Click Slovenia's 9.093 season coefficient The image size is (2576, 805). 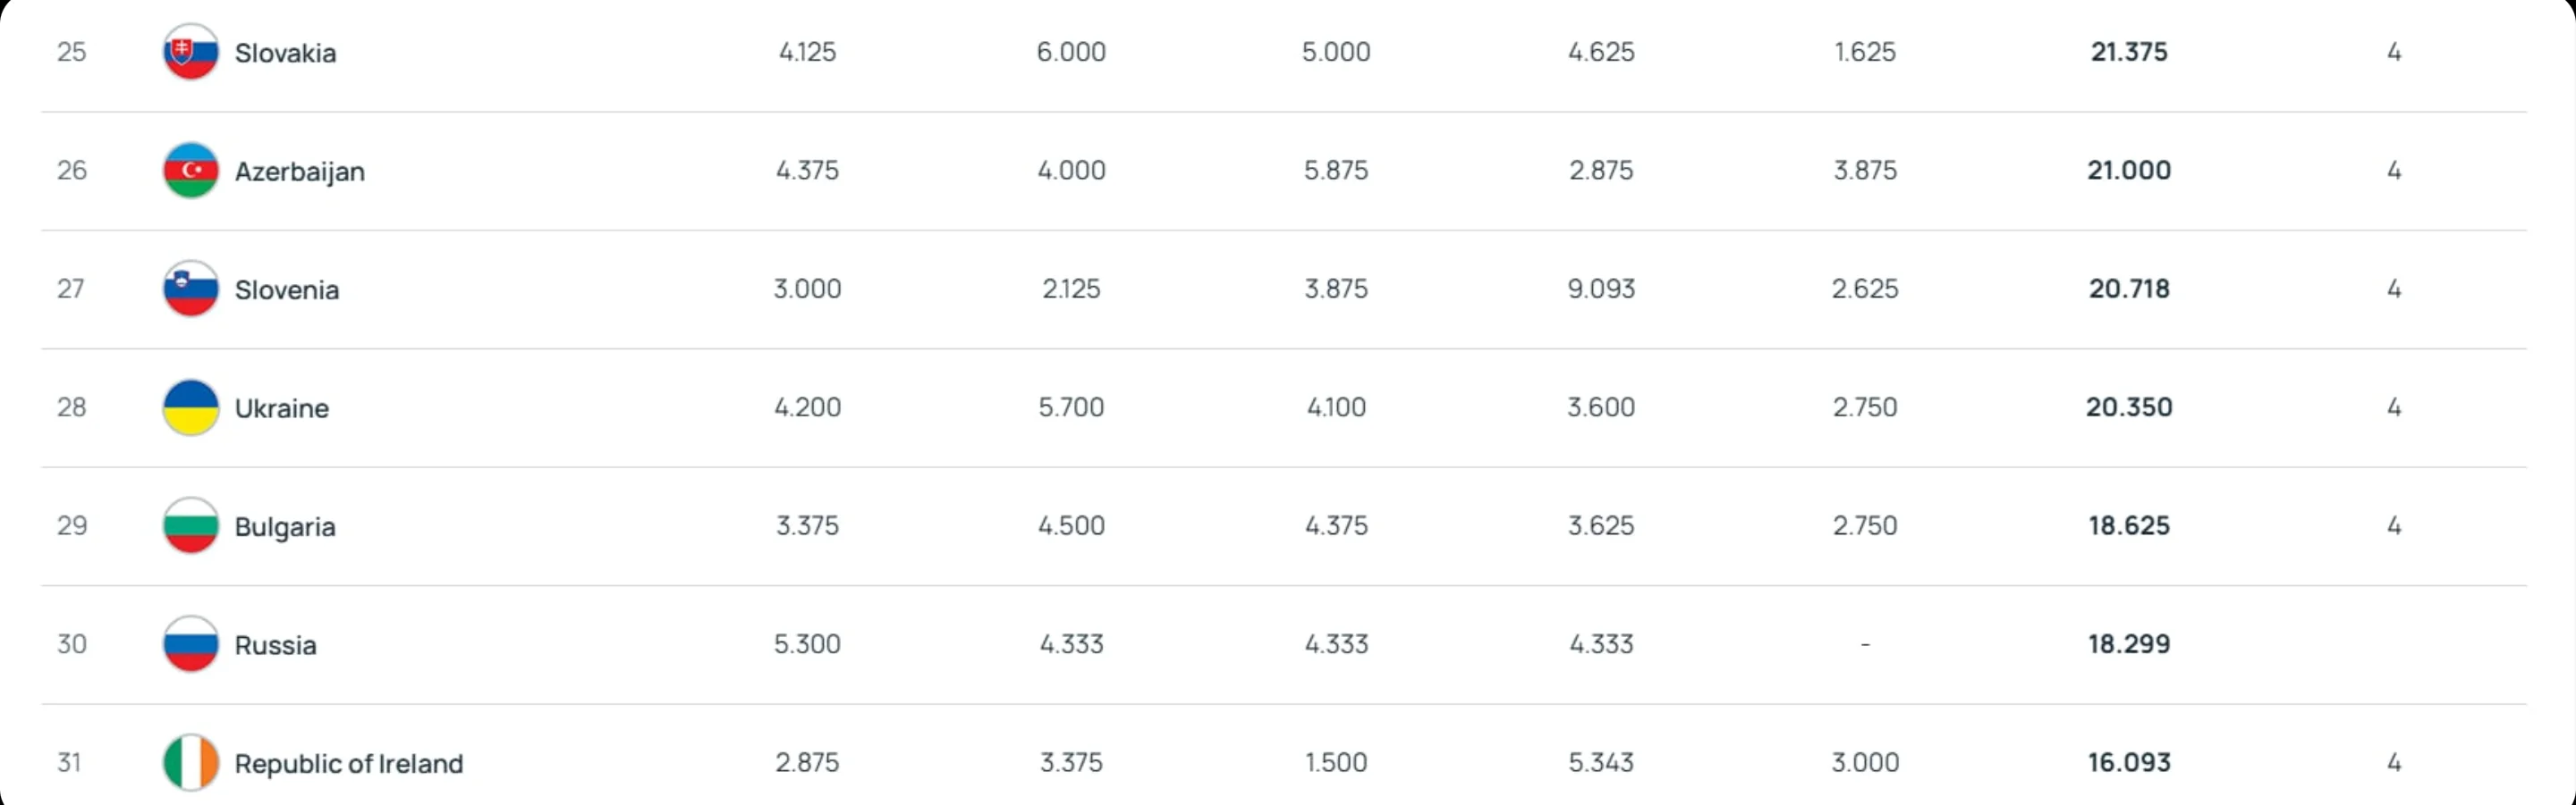[1600, 289]
